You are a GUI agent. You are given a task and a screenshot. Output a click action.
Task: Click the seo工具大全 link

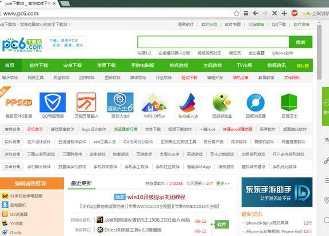pos(104,142)
